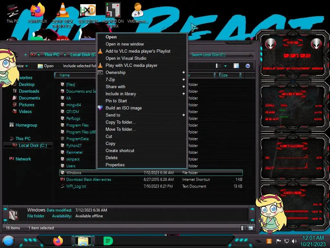
Task: Change view using the view layout icon
Action: pos(218,66)
